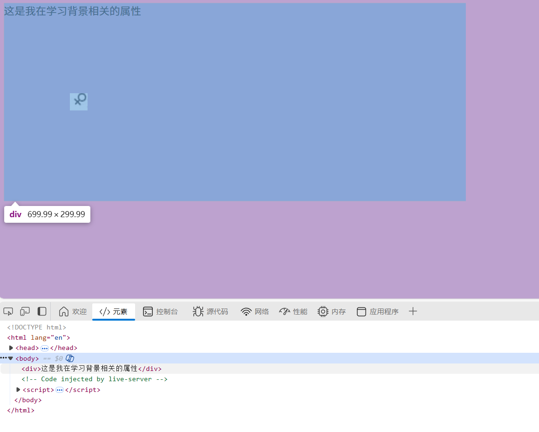Click the Performance tab gauge icon
The width and height of the screenshot is (539, 432).
pyautogui.click(x=285, y=312)
